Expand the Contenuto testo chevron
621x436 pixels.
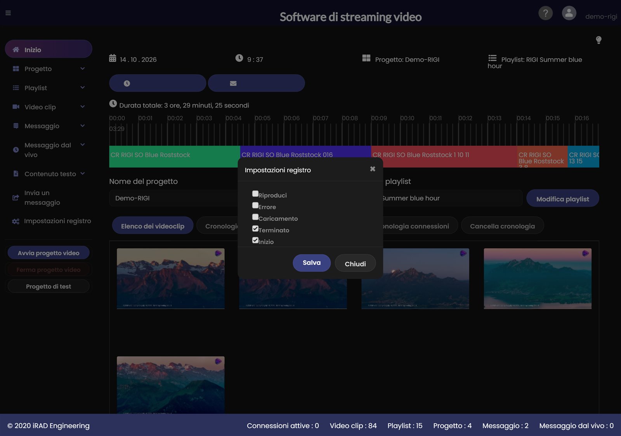(83, 174)
